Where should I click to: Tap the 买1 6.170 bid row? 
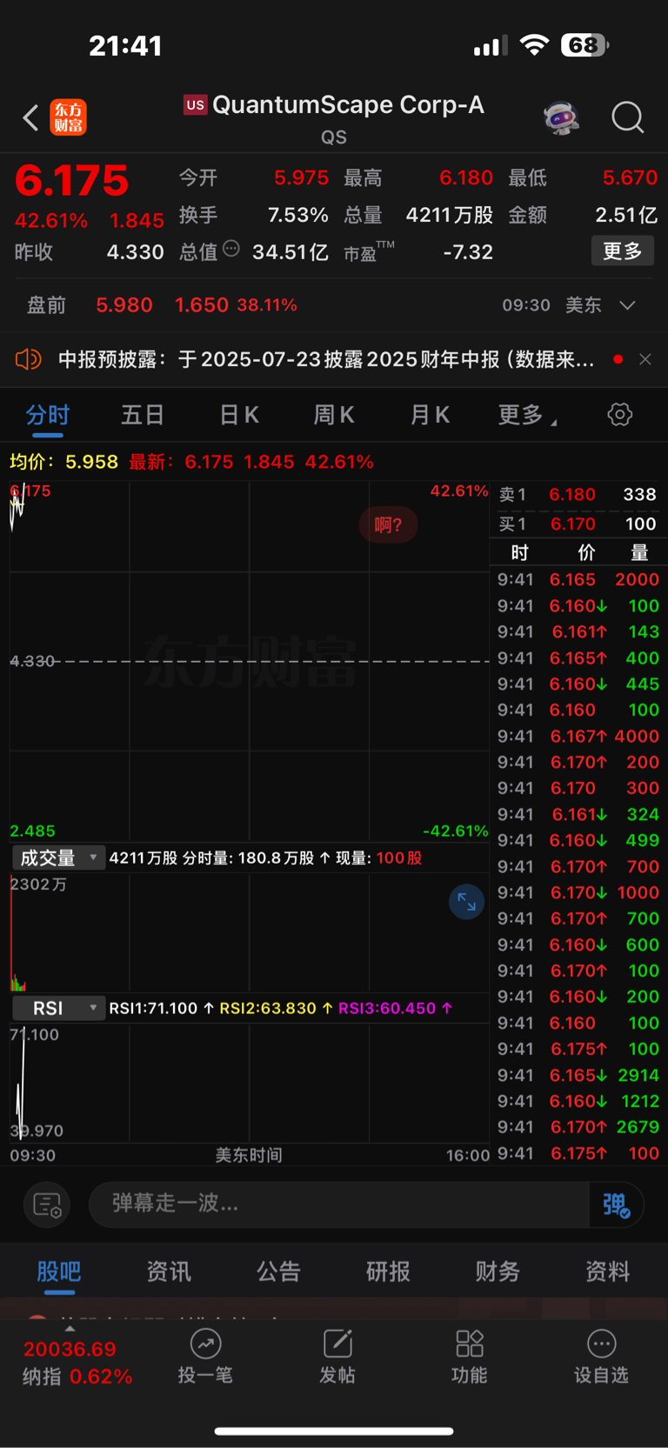pos(578,524)
